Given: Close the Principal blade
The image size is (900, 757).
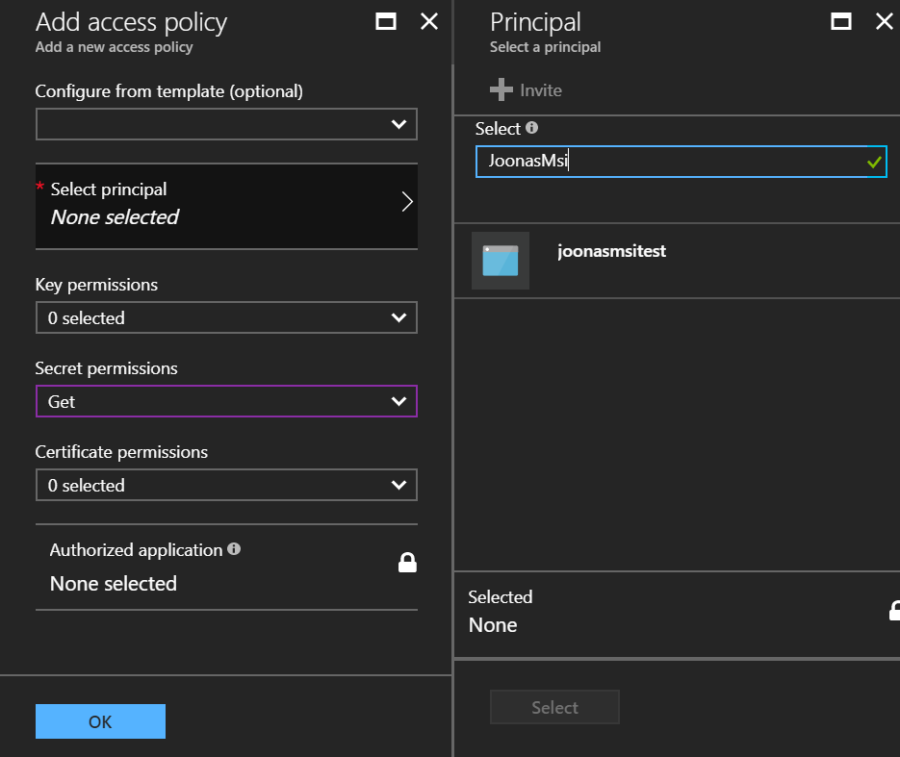Looking at the screenshot, I should (884, 22).
